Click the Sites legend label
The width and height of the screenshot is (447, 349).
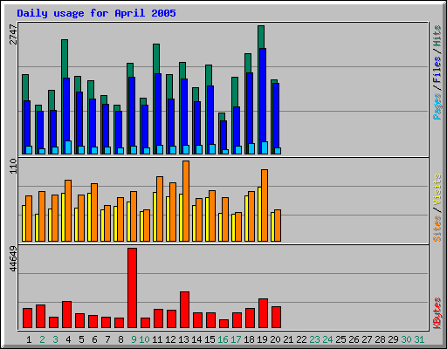click(x=437, y=229)
